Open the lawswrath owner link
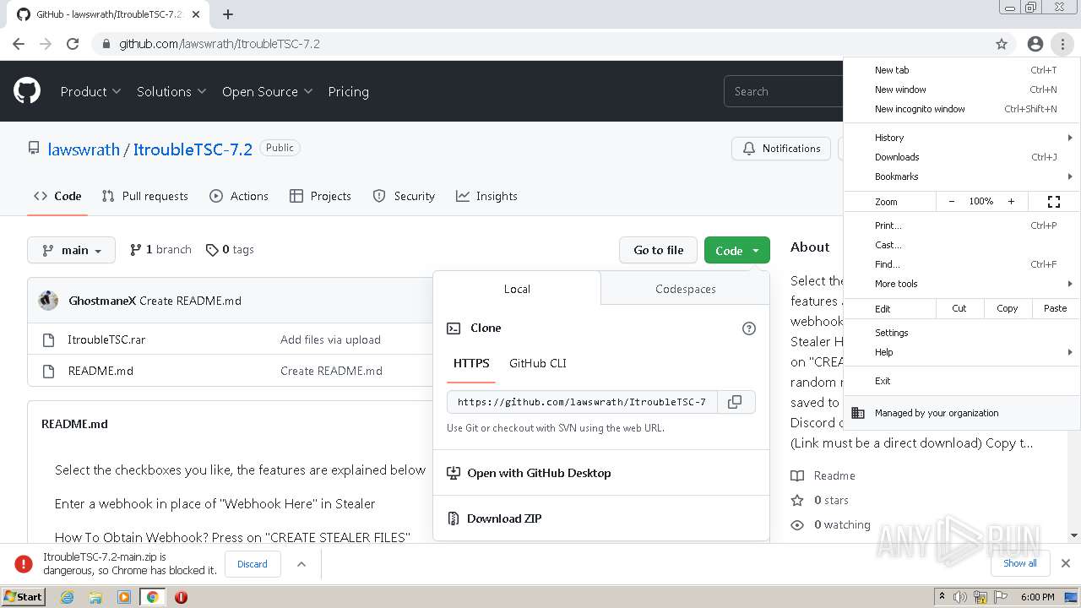The height and width of the screenshot is (608, 1081). coord(84,149)
